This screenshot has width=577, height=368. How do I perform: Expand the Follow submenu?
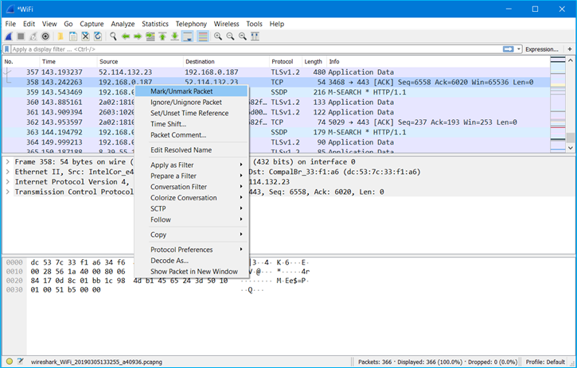pos(191,219)
